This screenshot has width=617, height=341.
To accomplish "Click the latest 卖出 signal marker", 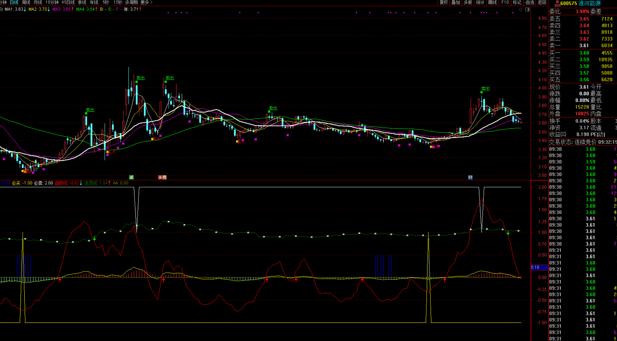I will click(x=485, y=89).
